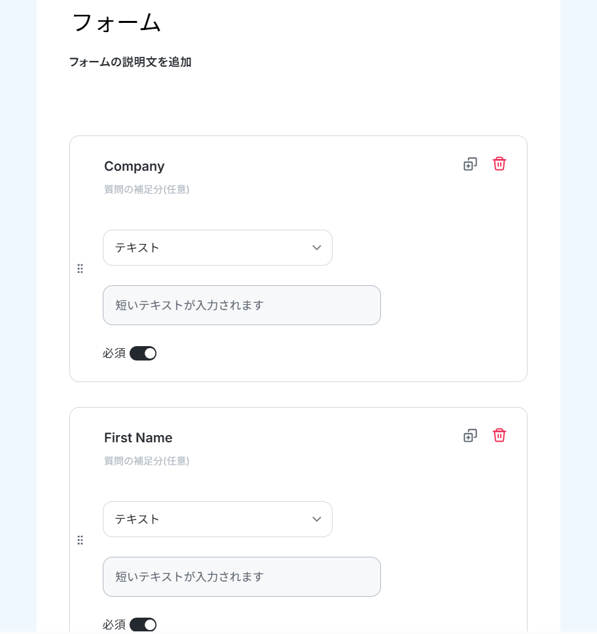
Task: Delete the First Name question
Action: click(x=499, y=436)
